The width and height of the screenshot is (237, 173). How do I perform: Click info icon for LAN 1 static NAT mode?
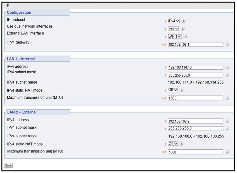[x=182, y=90]
